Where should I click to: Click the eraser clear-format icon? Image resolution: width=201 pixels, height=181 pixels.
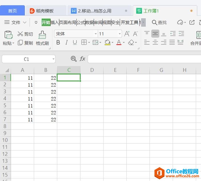point(131,42)
